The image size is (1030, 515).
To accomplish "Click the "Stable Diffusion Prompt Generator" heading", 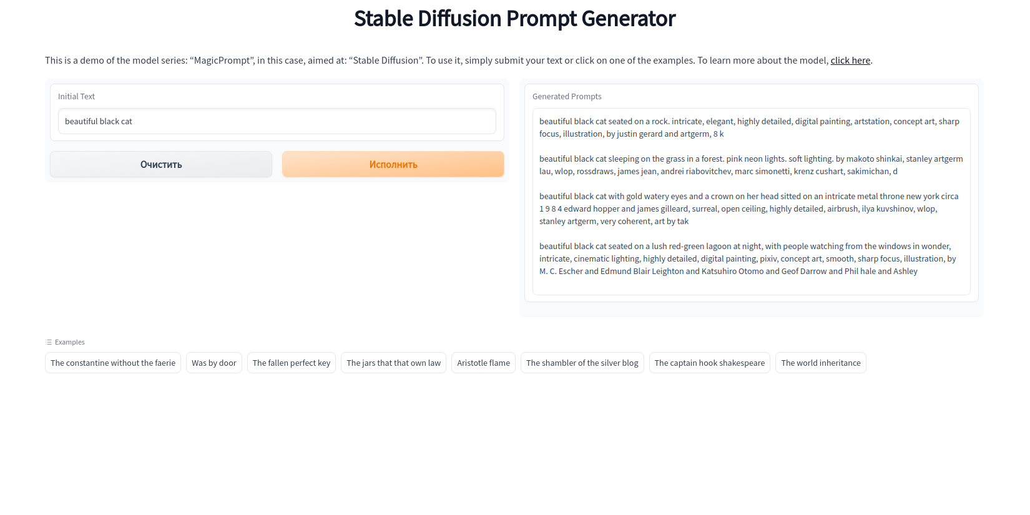I will tap(514, 19).
